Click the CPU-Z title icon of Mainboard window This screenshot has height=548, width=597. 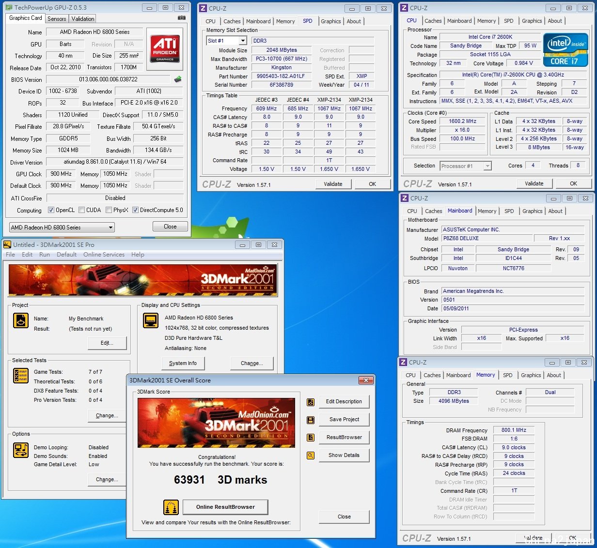click(x=404, y=198)
